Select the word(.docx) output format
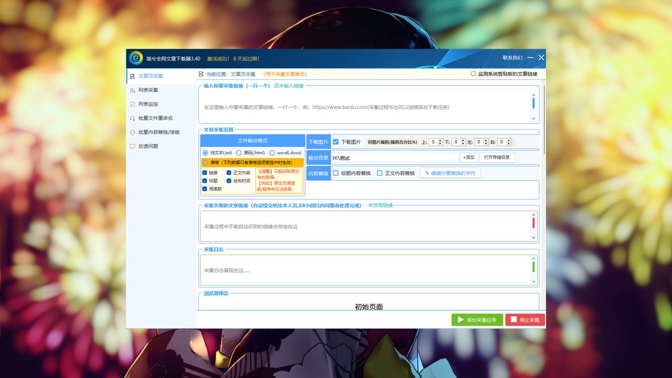The width and height of the screenshot is (672, 378). (x=272, y=153)
